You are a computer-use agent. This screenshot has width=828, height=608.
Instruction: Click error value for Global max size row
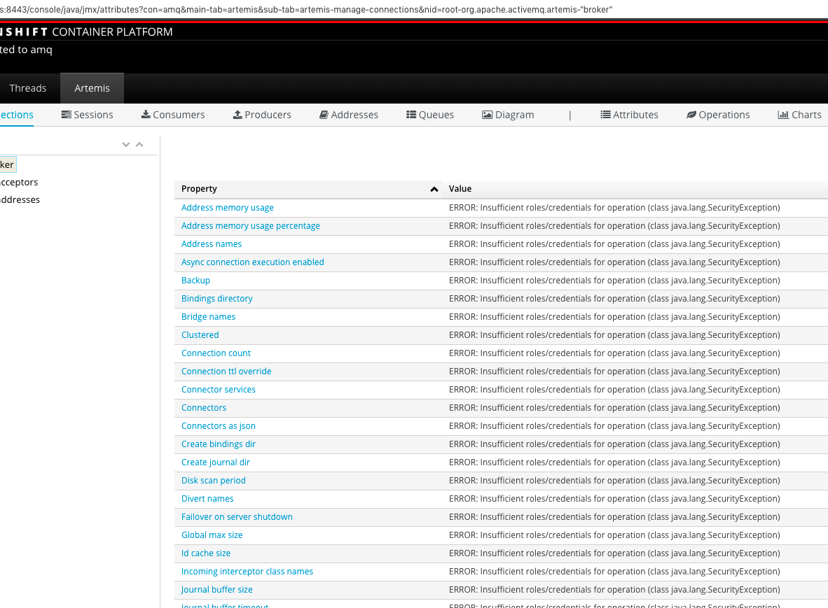pos(614,535)
